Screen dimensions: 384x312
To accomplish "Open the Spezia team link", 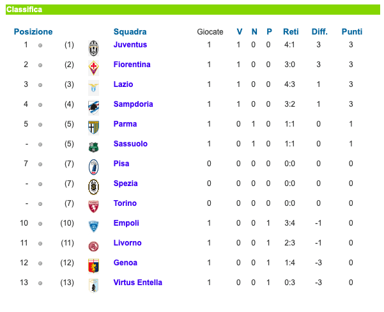I will [x=126, y=183].
